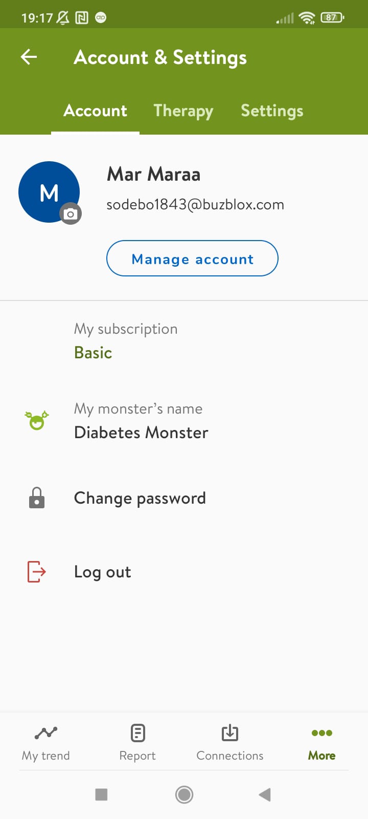The width and height of the screenshot is (368, 819).
Task: Open Change password option
Action: point(140,498)
